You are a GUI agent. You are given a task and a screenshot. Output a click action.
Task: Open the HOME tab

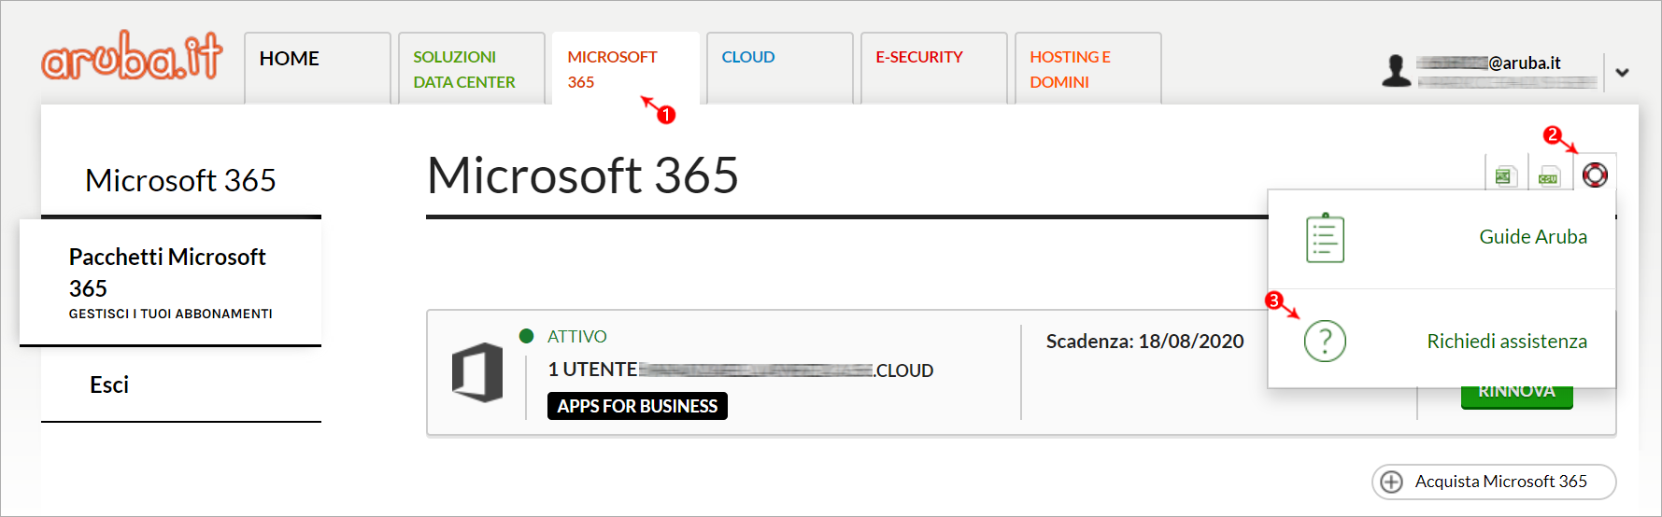(x=318, y=68)
